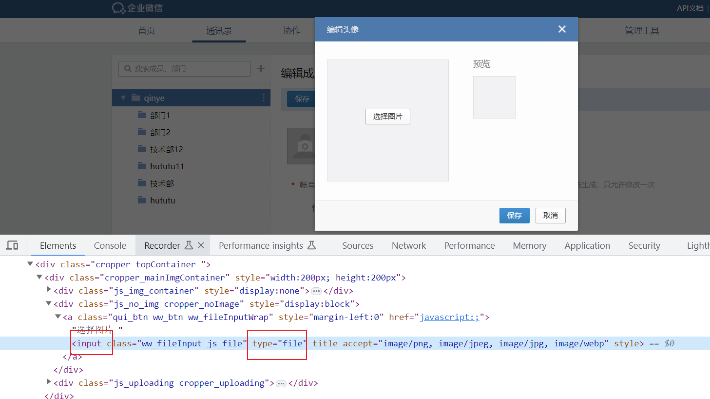Switch to the Console tab
Viewport: 710px width, 399px height.
(110, 246)
